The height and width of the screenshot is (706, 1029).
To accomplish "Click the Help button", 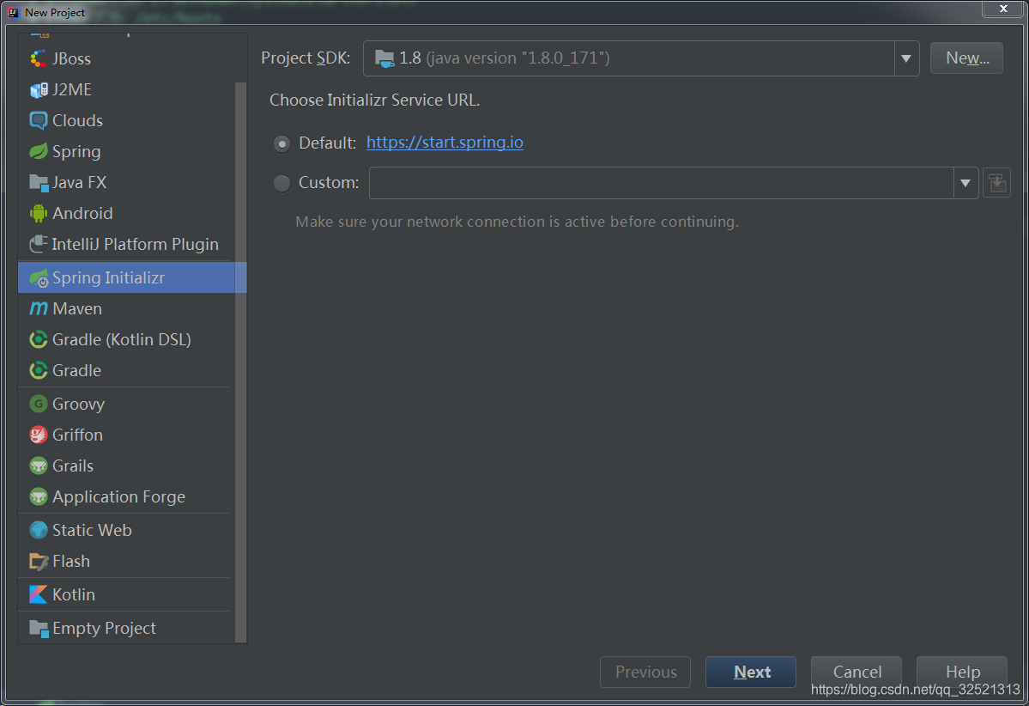I will click(x=962, y=672).
